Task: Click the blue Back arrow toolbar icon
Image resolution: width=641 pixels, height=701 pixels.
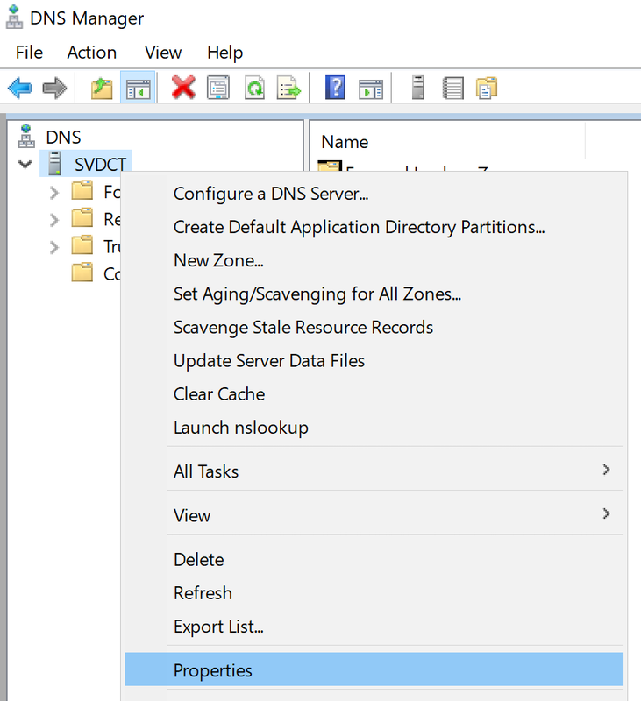Action: [20, 87]
